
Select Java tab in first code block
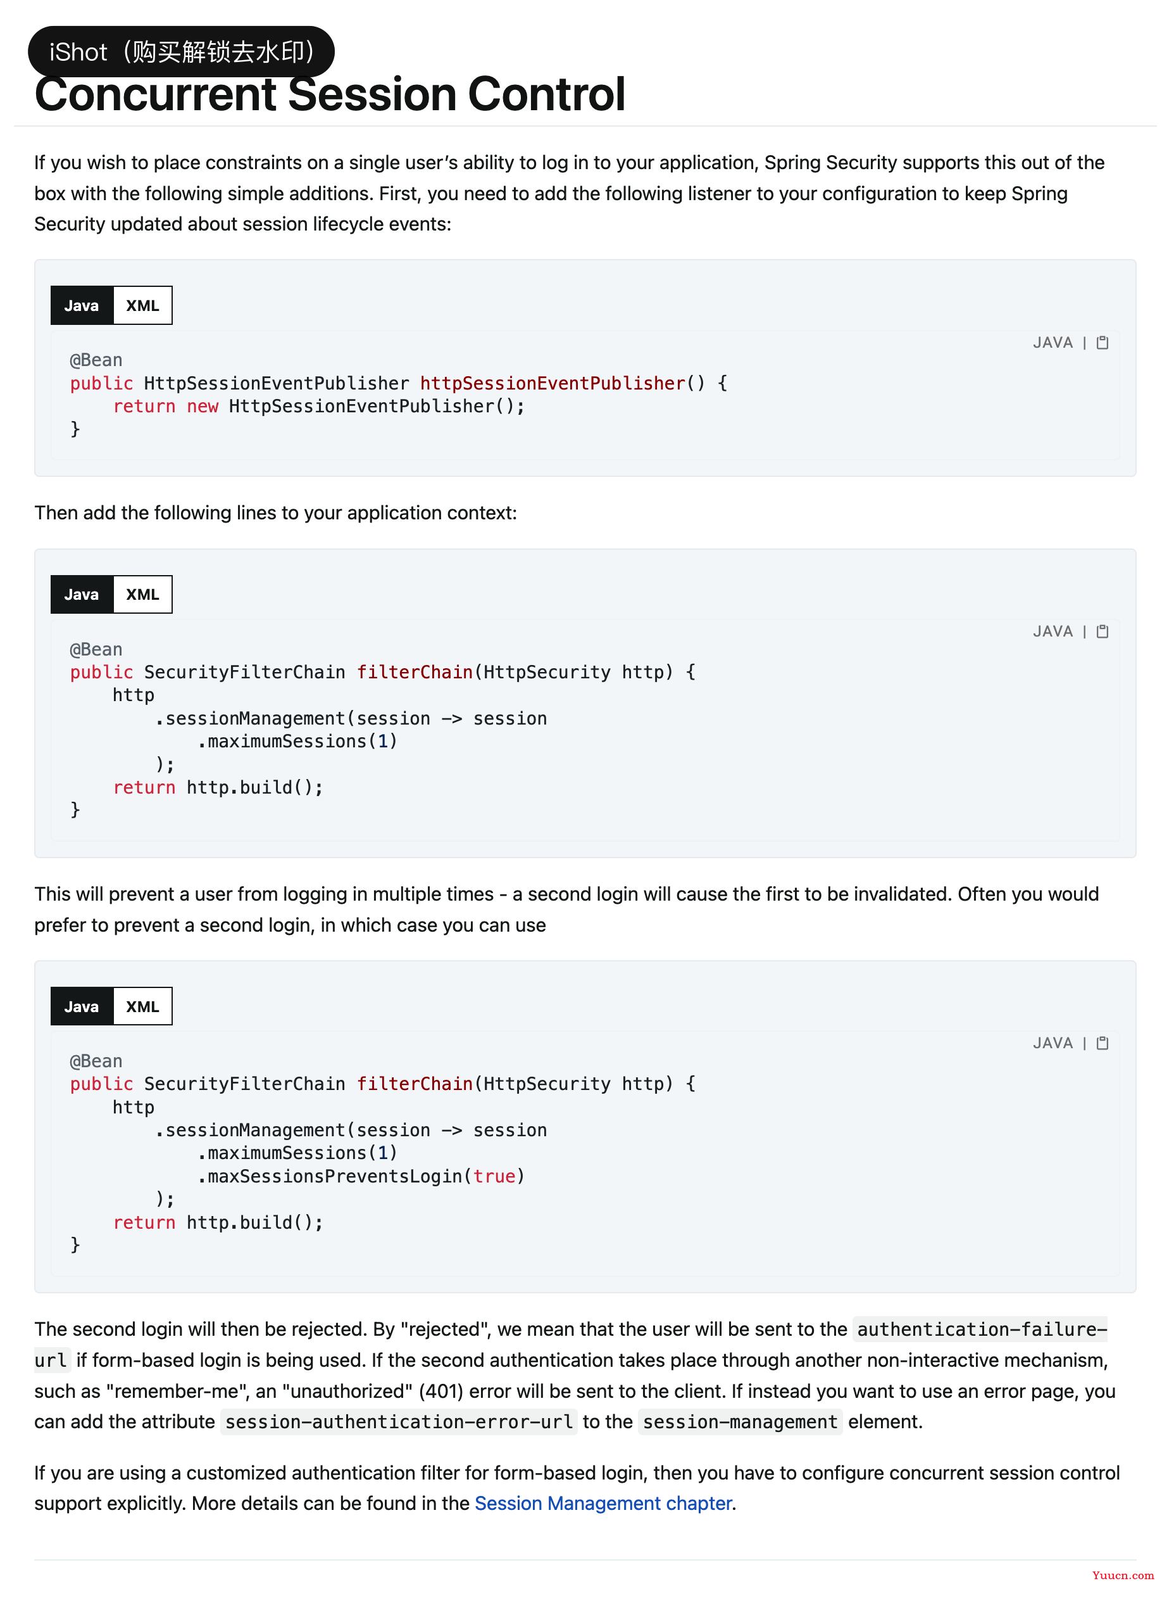(x=82, y=306)
